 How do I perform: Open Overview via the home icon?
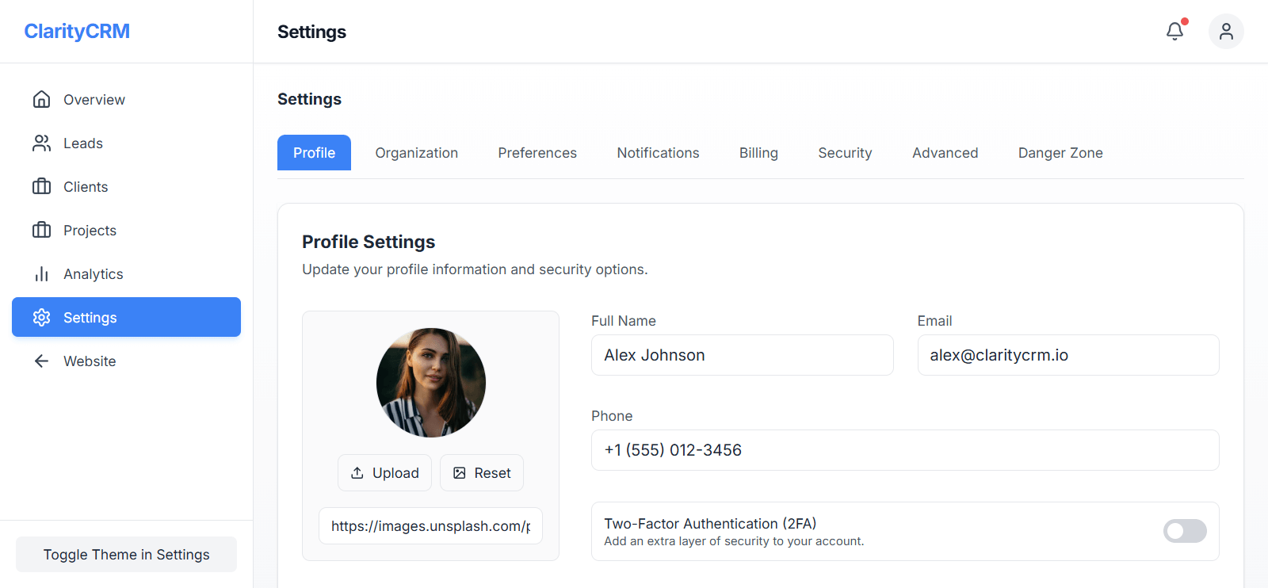tap(41, 99)
